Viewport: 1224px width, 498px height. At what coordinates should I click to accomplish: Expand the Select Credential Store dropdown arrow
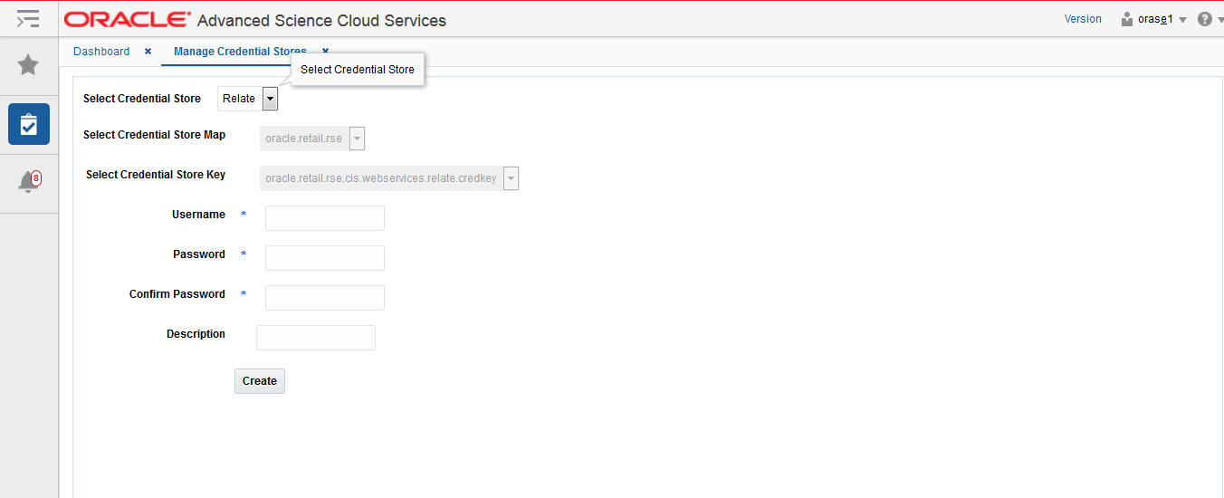[x=270, y=99]
